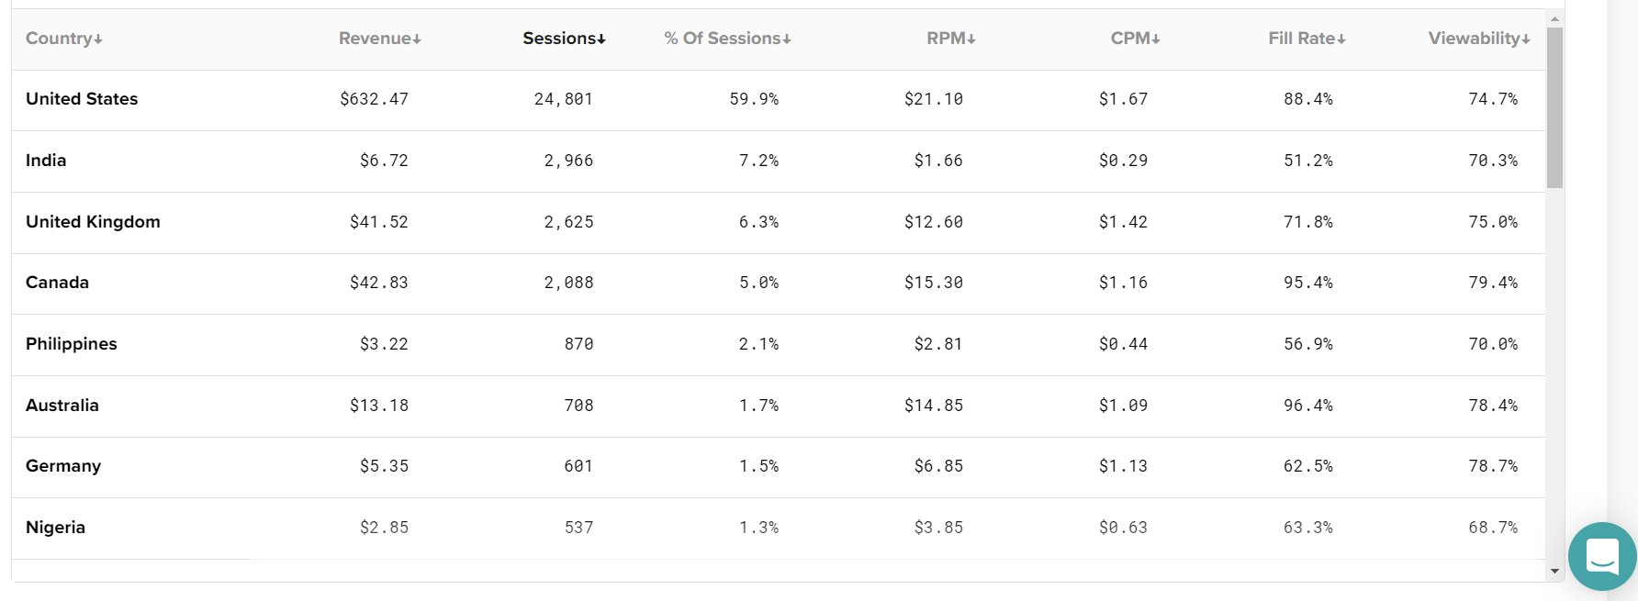Click the scrollbar down arrow
This screenshot has height=601, width=1638.
tap(1554, 571)
